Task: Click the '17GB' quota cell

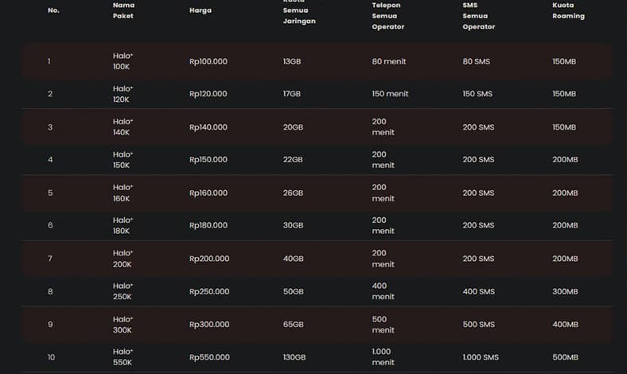Action: point(292,94)
